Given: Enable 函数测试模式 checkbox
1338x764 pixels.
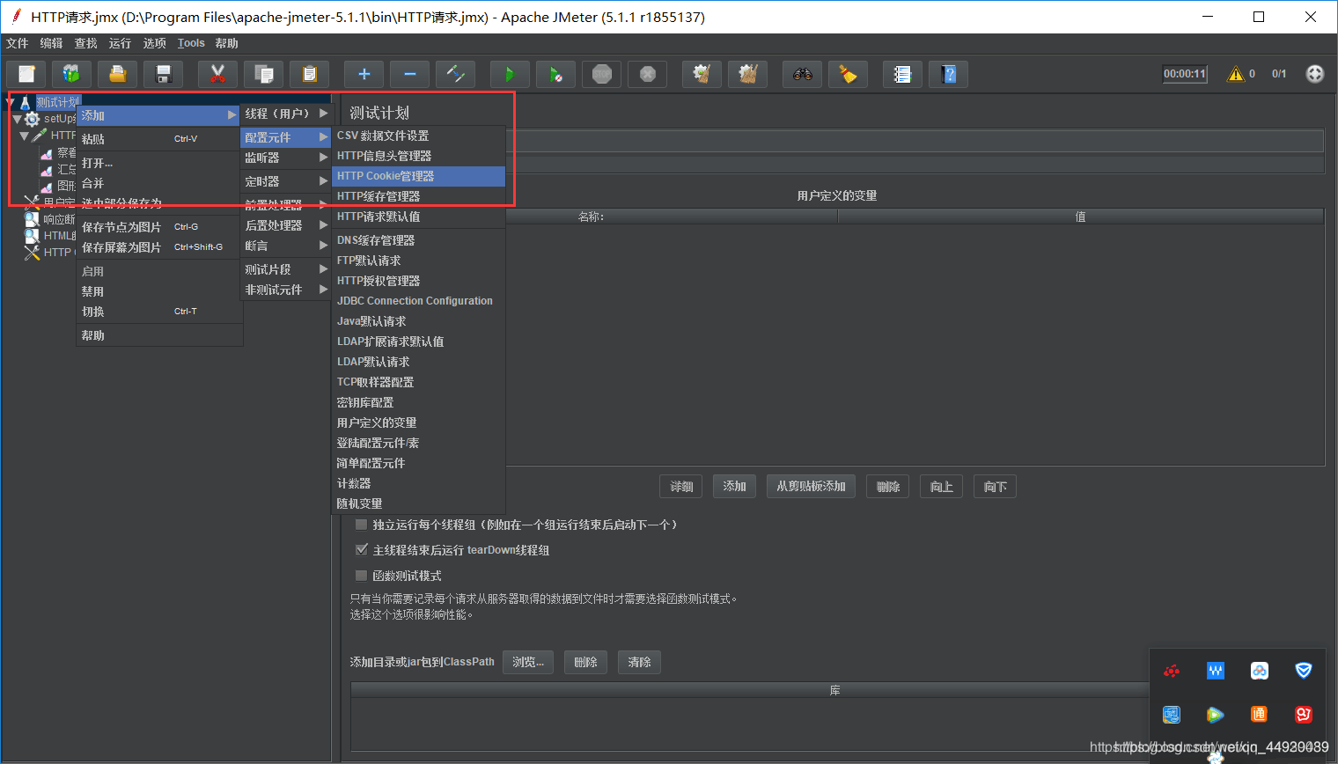Looking at the screenshot, I should (x=361, y=575).
